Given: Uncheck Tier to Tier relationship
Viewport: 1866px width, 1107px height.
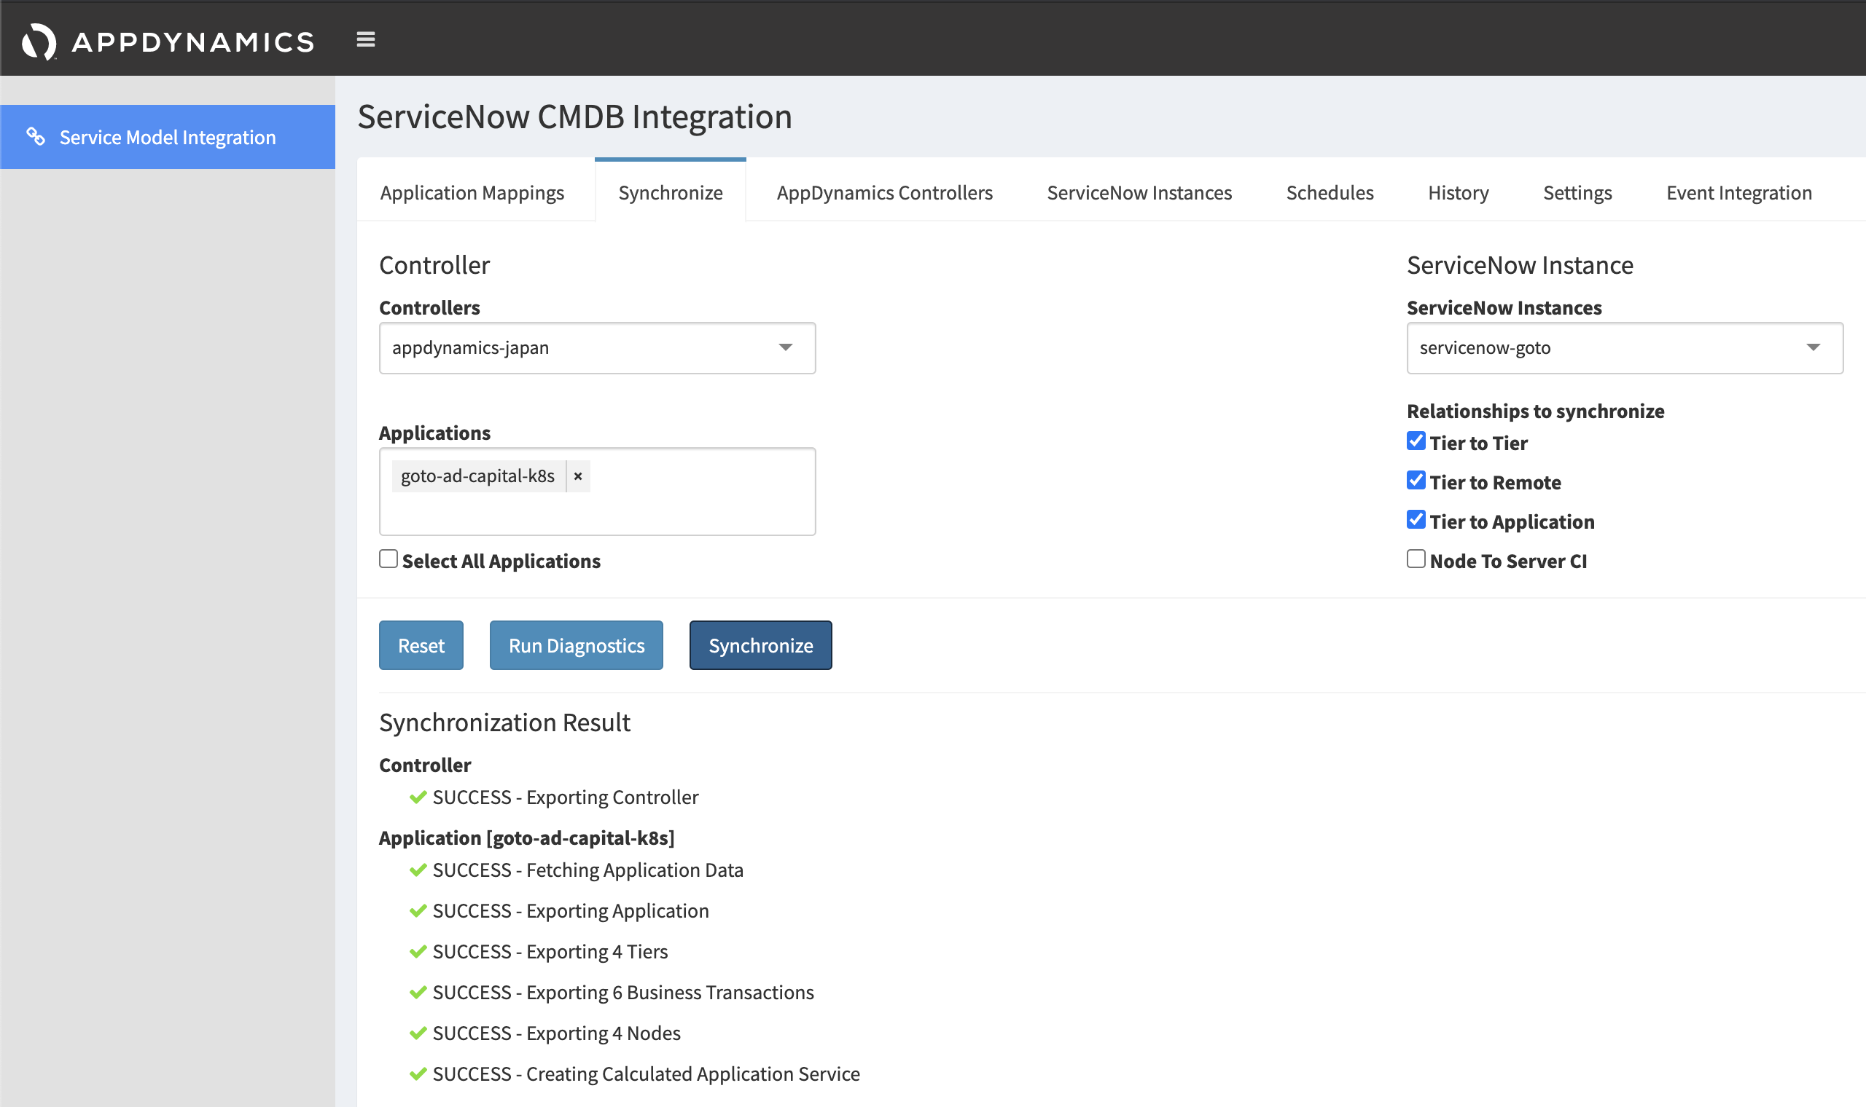Looking at the screenshot, I should [x=1416, y=441].
